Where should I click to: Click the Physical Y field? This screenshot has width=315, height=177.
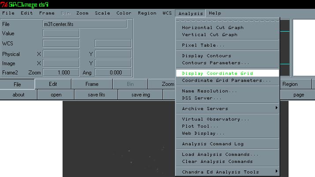coord(113,54)
